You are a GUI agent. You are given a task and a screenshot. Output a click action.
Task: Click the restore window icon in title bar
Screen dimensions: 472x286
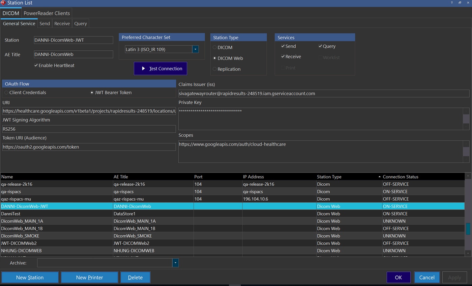tap(460, 3)
